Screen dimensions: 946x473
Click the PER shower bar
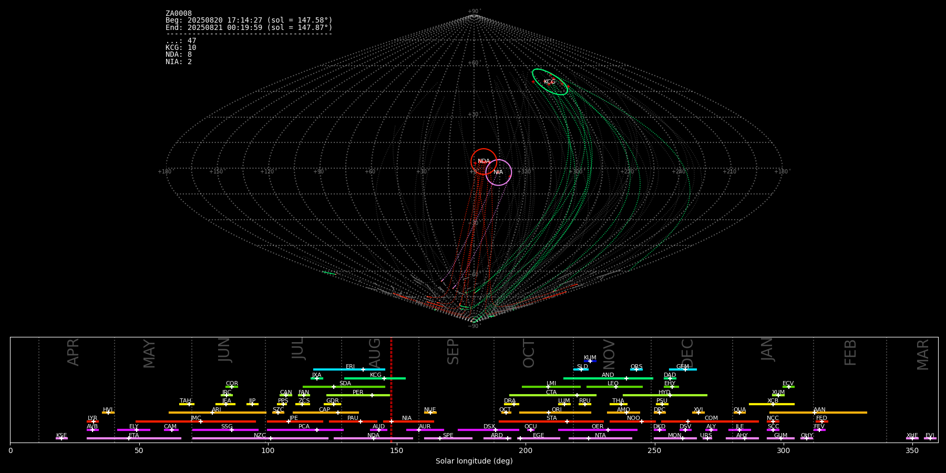tap(358, 395)
